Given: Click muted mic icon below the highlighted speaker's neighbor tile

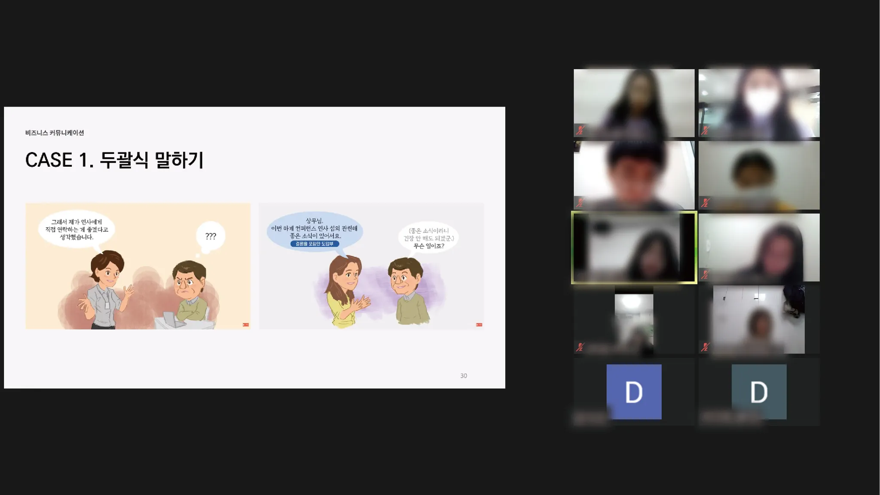Looking at the screenshot, I should pos(705,347).
